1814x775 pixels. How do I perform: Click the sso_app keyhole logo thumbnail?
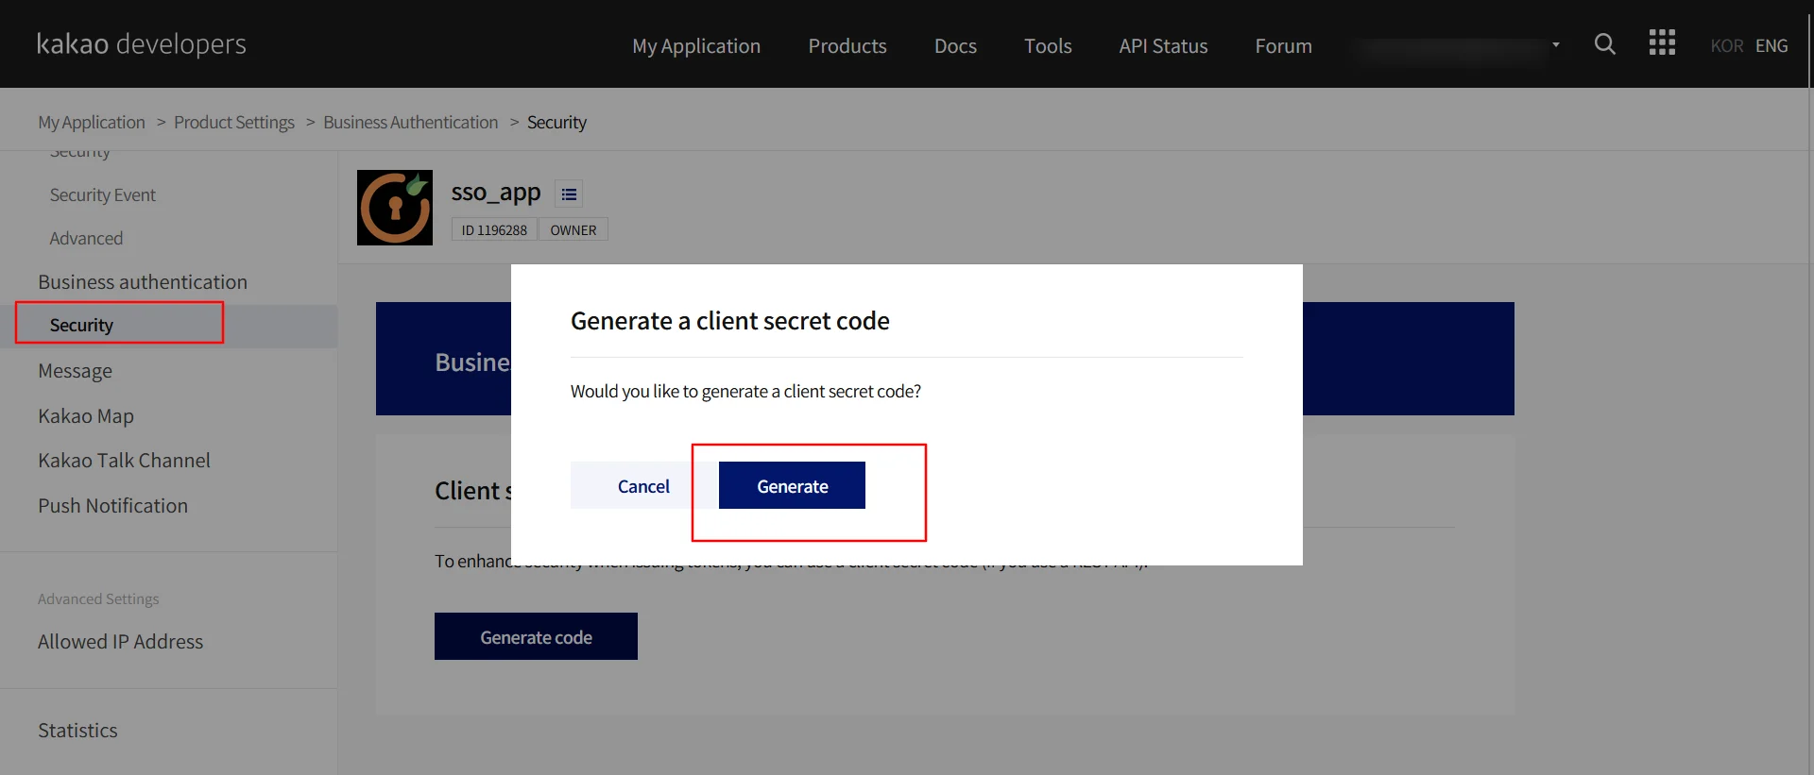pyautogui.click(x=395, y=208)
